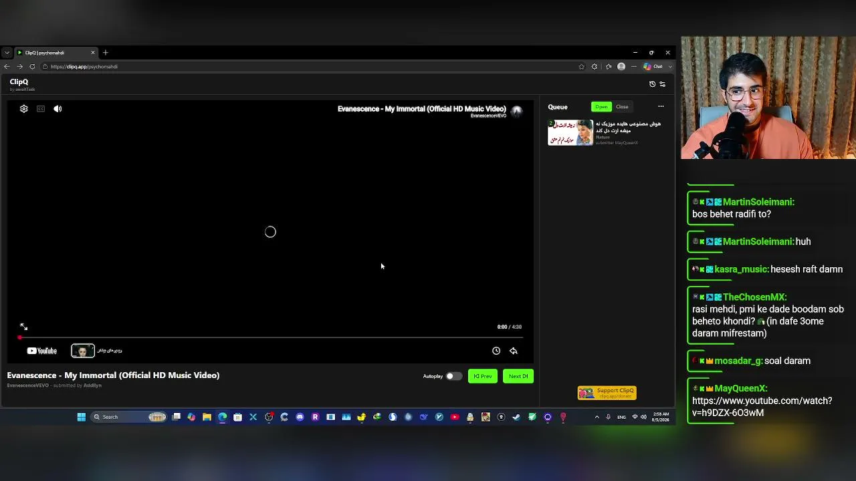Toggle closed captions on the video
This screenshot has width=856, height=481.
41,109
